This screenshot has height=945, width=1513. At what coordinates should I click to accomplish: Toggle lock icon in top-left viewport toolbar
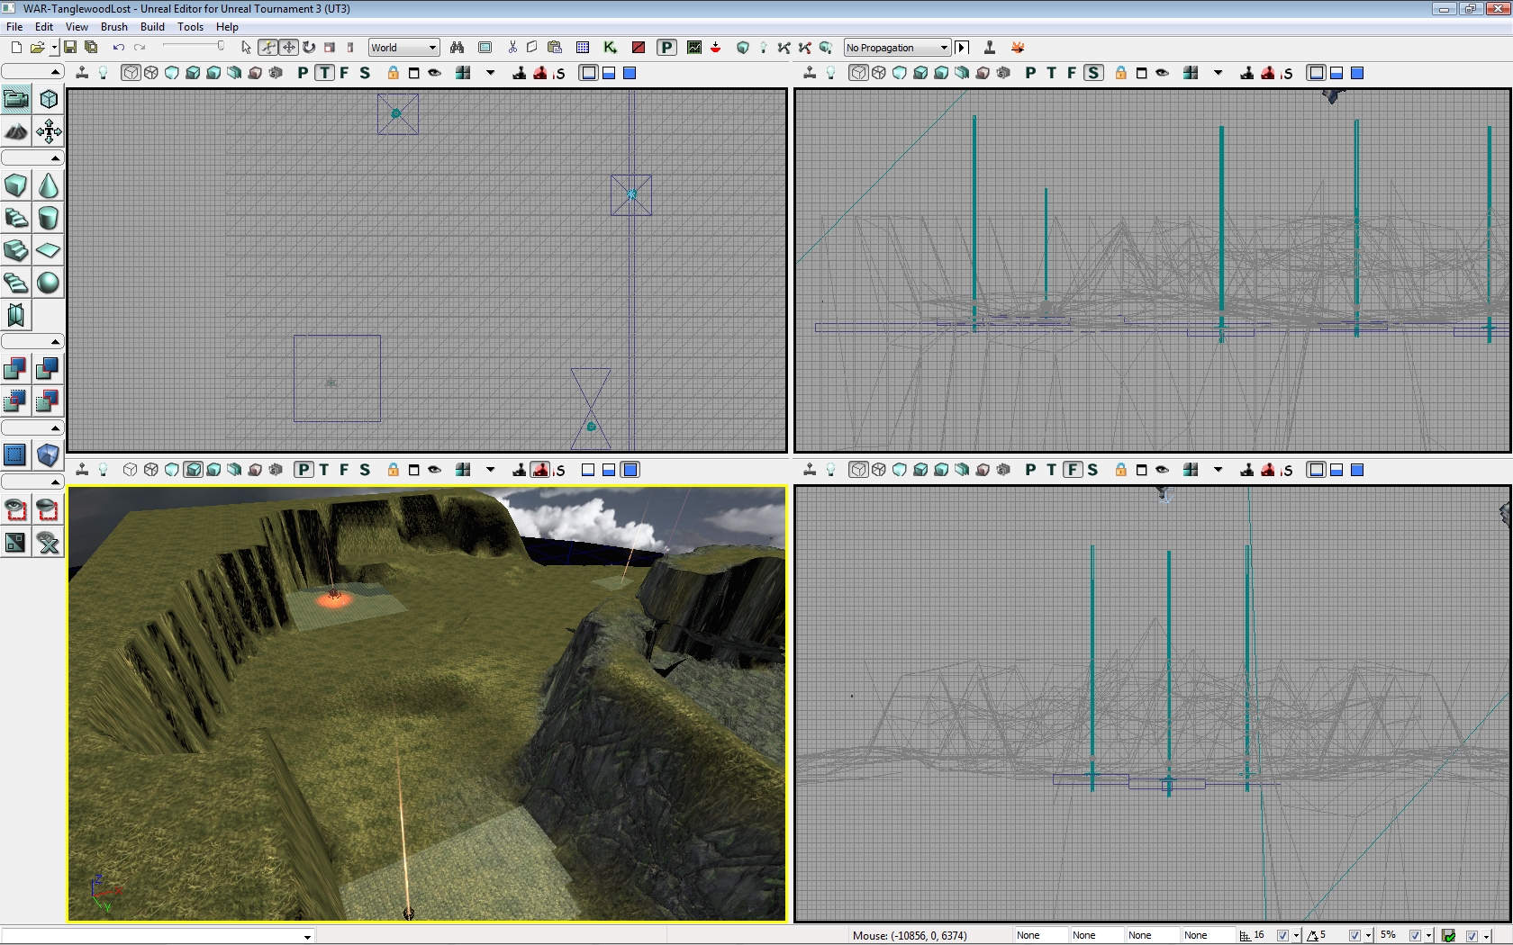(x=393, y=73)
